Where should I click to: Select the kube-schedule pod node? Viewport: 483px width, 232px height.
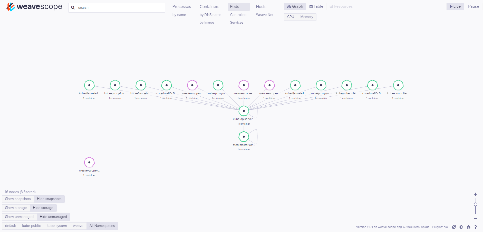click(347, 85)
